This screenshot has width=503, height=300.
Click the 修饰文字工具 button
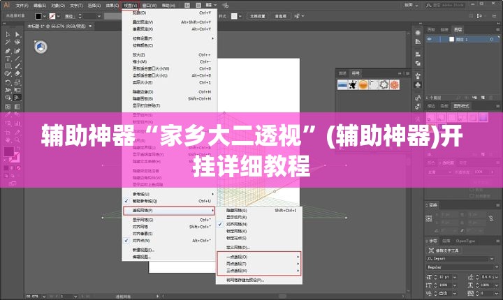coord(444,250)
